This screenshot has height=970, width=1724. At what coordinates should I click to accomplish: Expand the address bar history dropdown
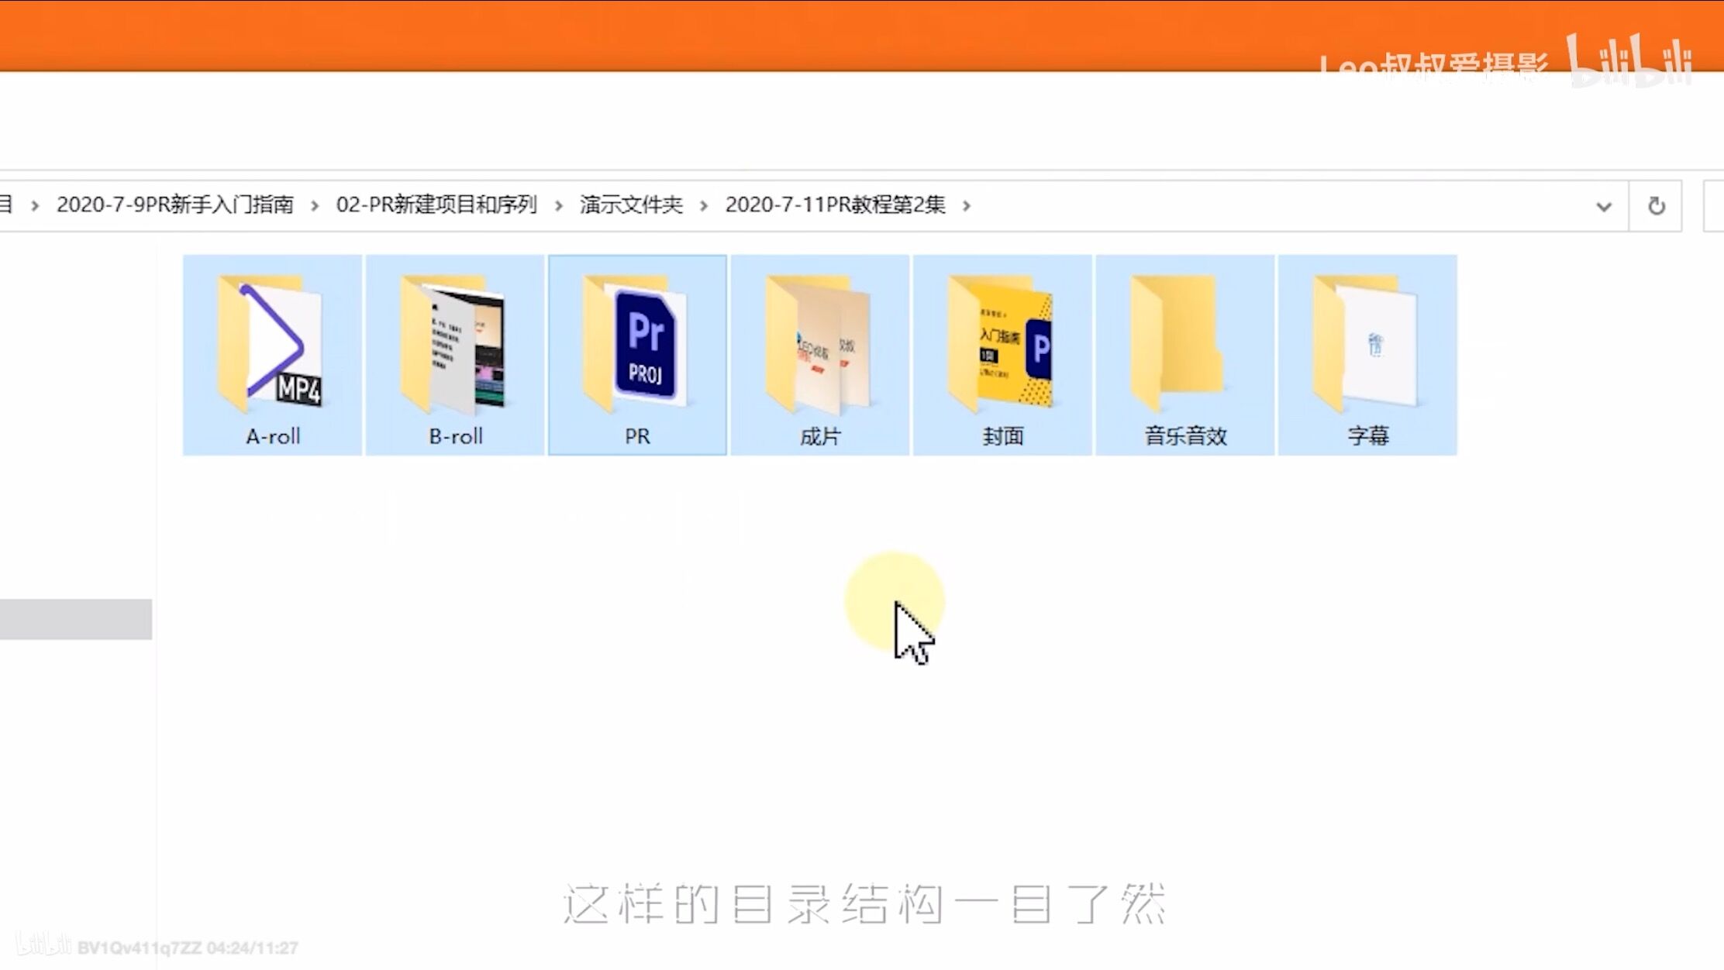1603,206
